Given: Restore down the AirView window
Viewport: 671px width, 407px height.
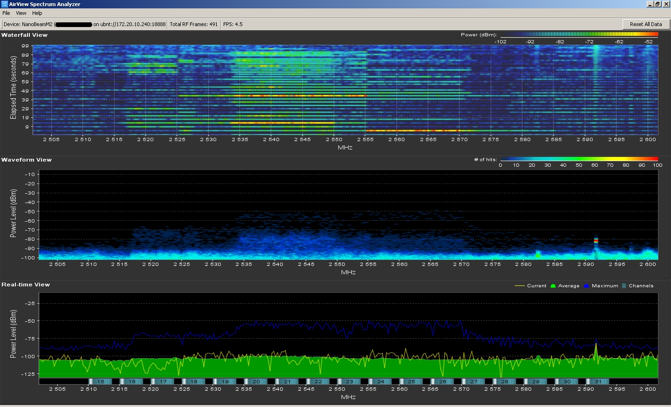Looking at the screenshot, I should point(657,4).
